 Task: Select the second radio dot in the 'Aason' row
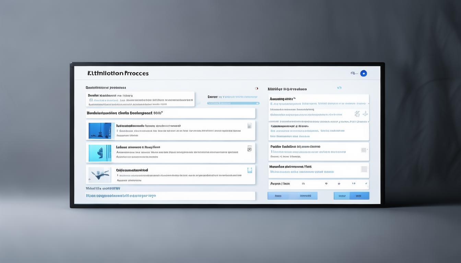click(339, 184)
